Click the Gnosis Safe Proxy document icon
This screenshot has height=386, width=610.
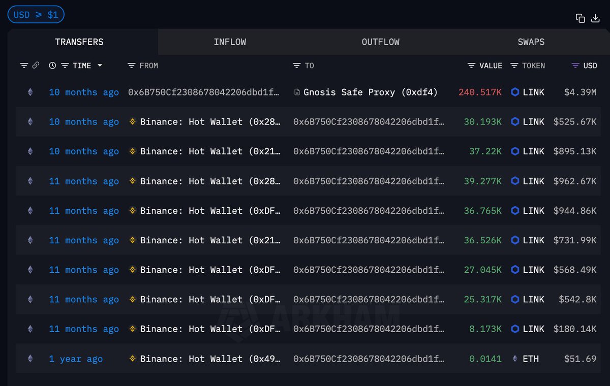pos(297,92)
